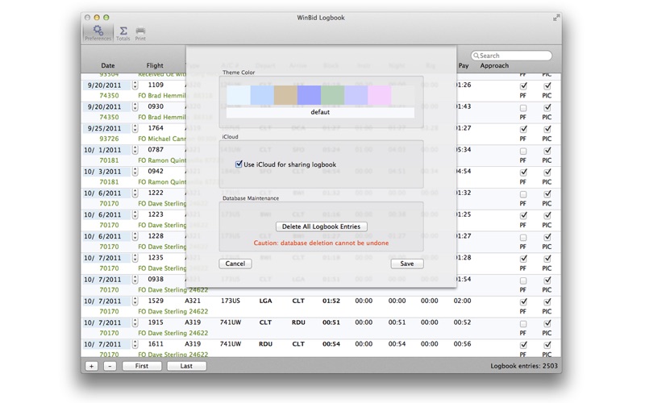Click the Totals sigma icon

pyautogui.click(x=123, y=32)
